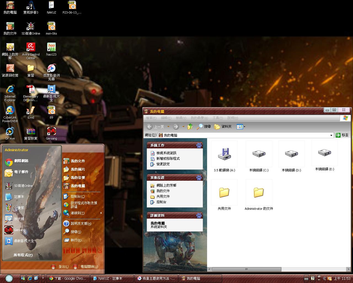This screenshot has width=353, height=283.
Task: Launch CyberLink PowerDVD8 desktop icon
Action: pos(10,111)
